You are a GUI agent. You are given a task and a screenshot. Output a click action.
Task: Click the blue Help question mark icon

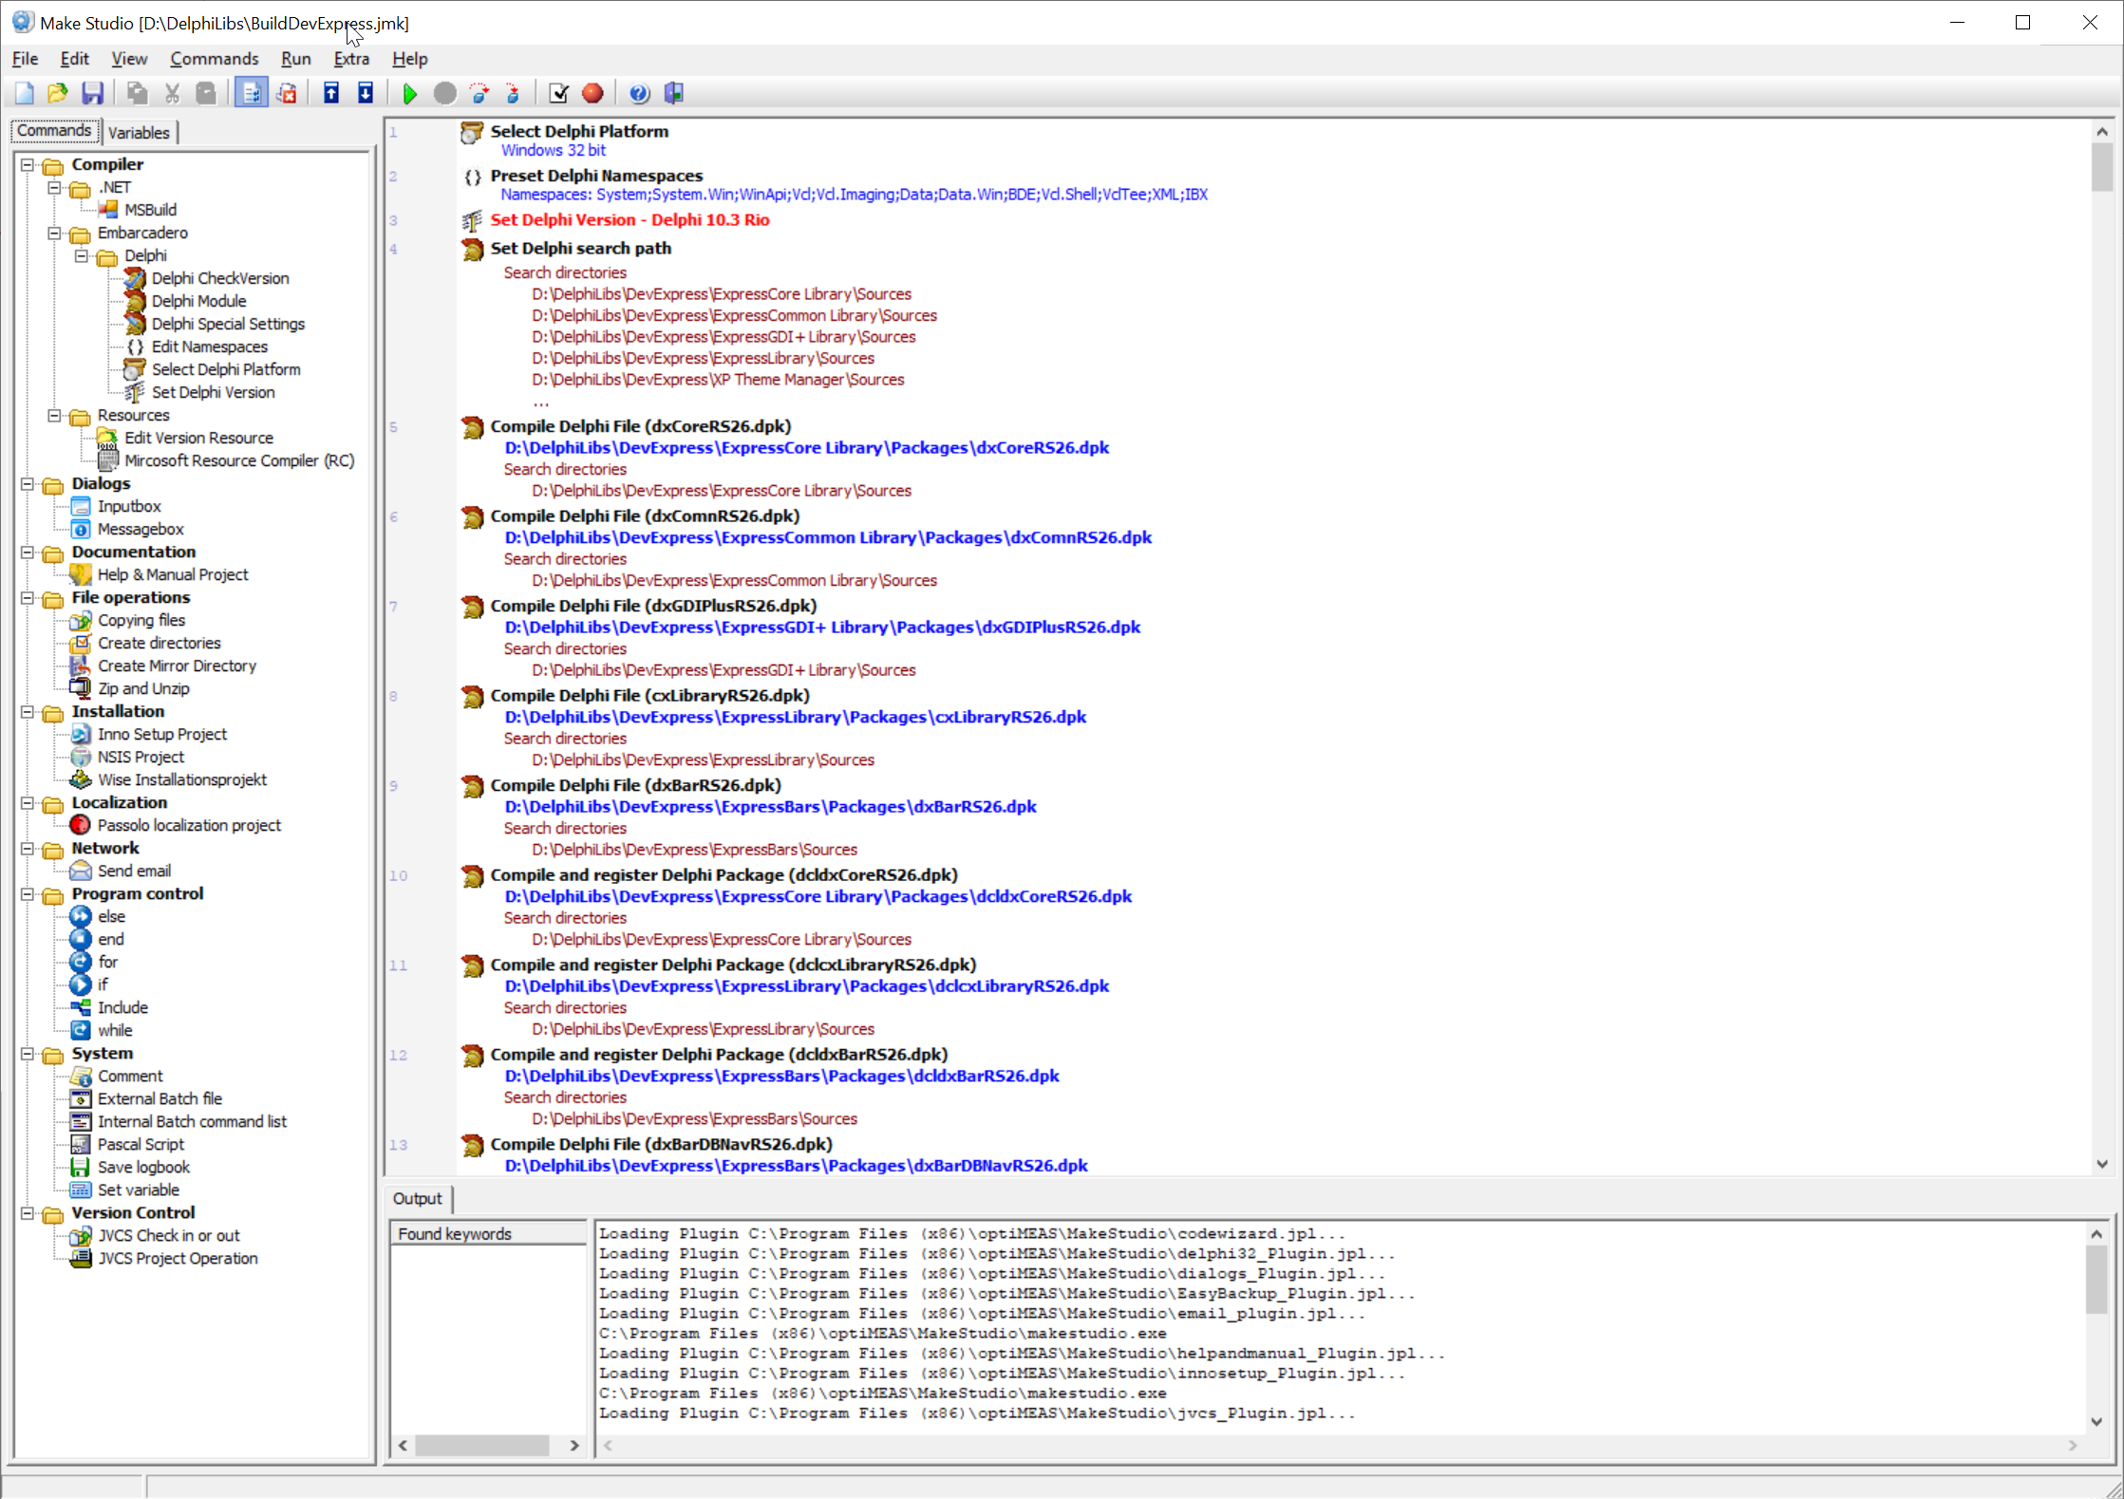click(639, 93)
